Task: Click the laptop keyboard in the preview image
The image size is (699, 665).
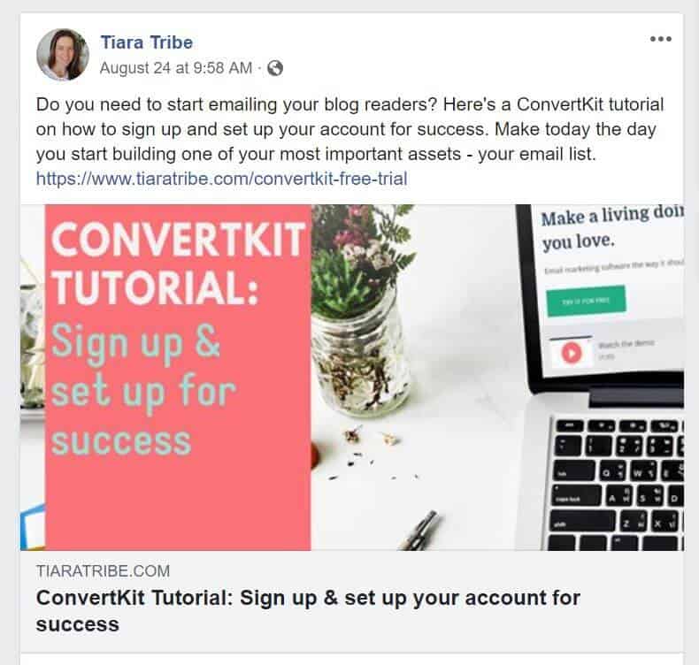Action: (616, 483)
